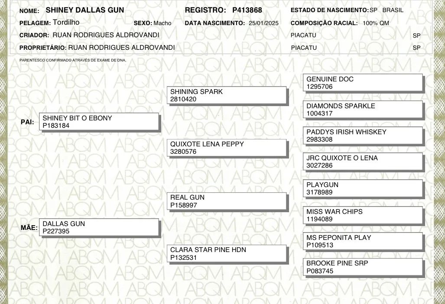Click the registration number P413868
Image resolution: width=445 pixels, height=304 pixels.
coord(247,10)
